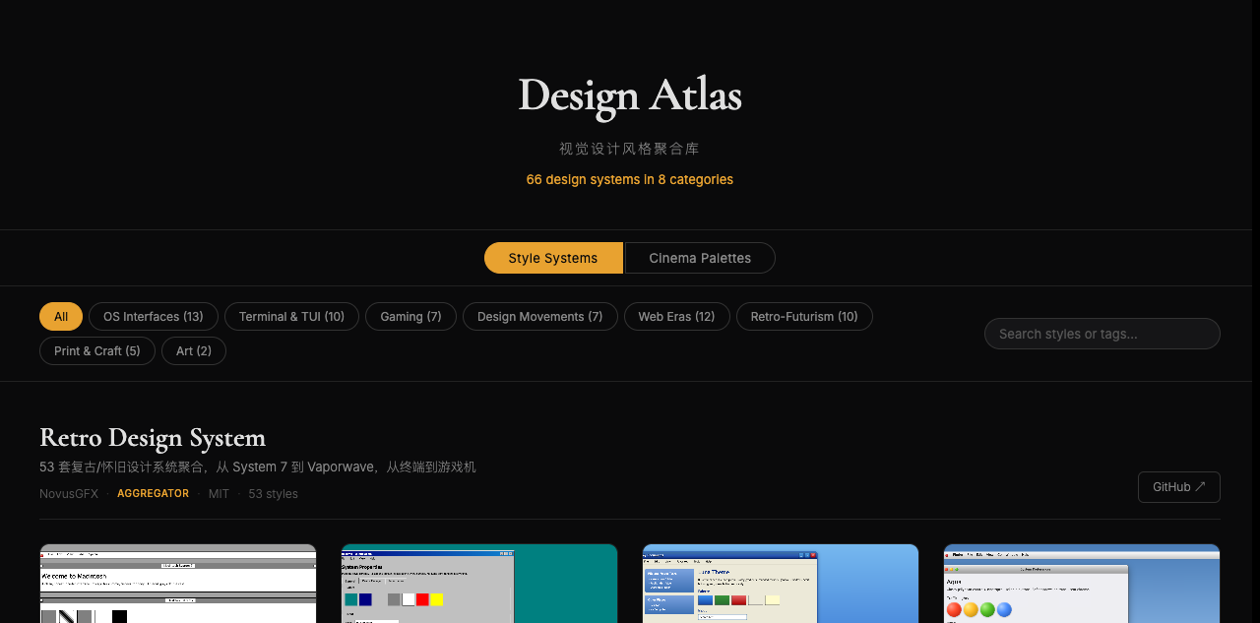Filter by Web Eras (12)

point(677,316)
